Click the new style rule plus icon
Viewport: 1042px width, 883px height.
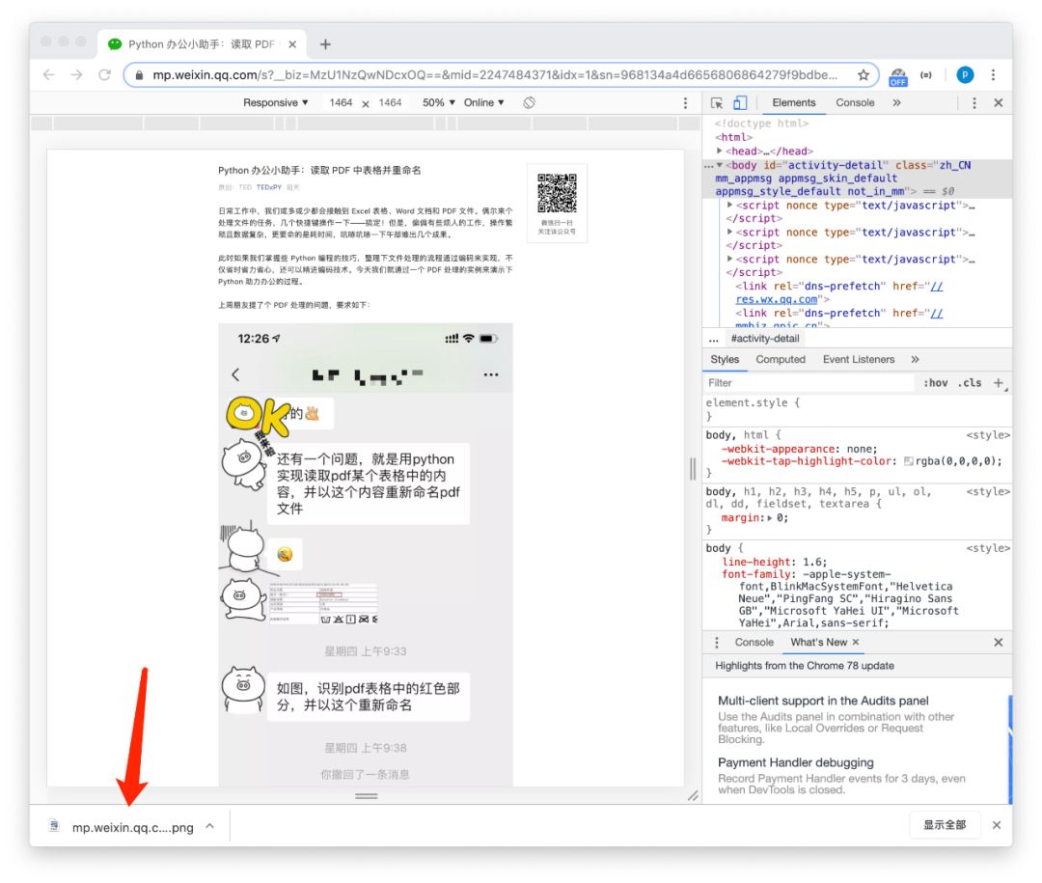(x=997, y=383)
